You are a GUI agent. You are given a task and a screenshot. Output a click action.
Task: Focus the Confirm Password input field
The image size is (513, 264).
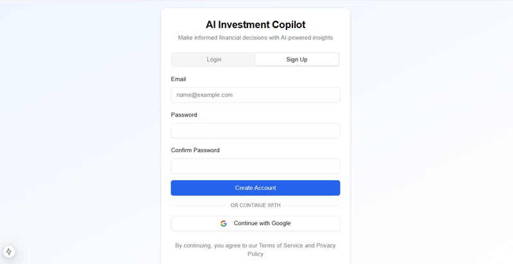click(x=255, y=166)
